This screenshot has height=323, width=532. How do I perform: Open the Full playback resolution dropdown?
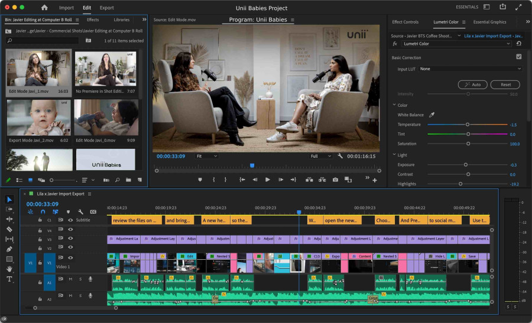[320, 156]
